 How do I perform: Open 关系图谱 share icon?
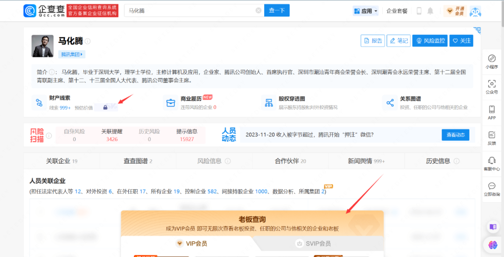click(390, 103)
